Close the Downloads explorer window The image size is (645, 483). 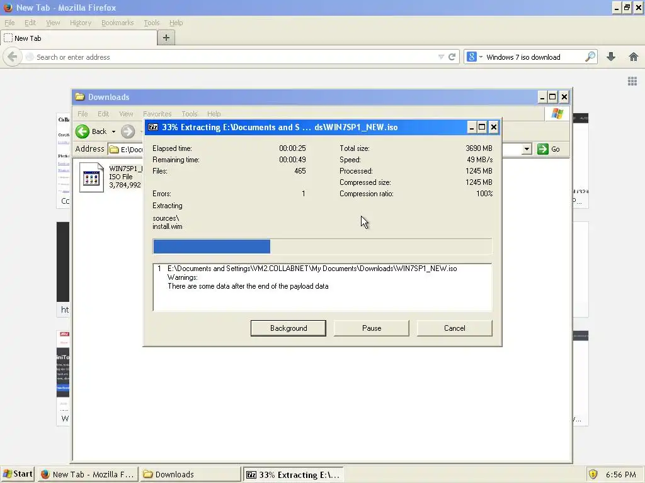point(564,97)
